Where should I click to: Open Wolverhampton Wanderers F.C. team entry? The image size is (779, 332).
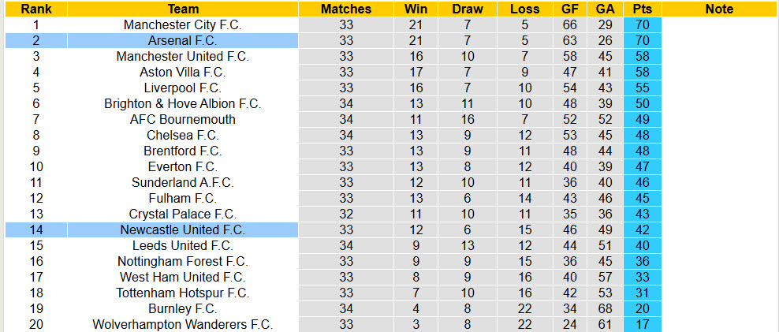pos(183,325)
